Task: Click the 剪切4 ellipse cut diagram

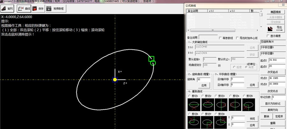Action: (235, 105)
